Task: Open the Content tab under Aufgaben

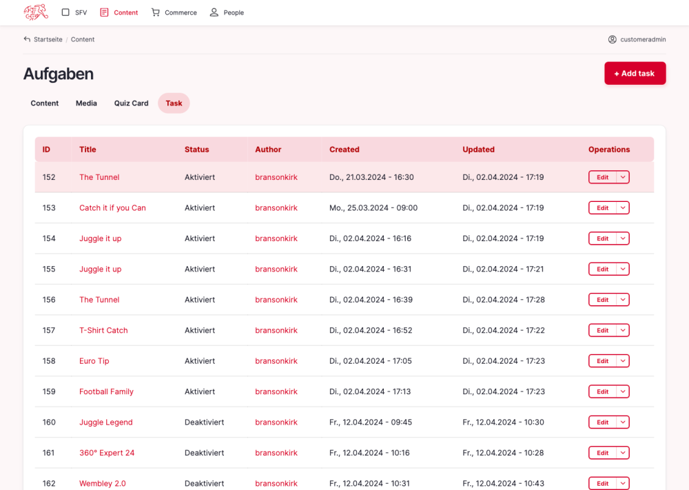Action: [45, 103]
